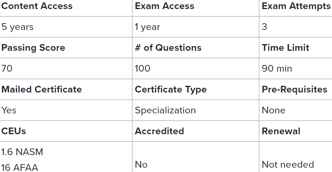Click the "90 min" time limit value

pyautogui.click(x=277, y=69)
